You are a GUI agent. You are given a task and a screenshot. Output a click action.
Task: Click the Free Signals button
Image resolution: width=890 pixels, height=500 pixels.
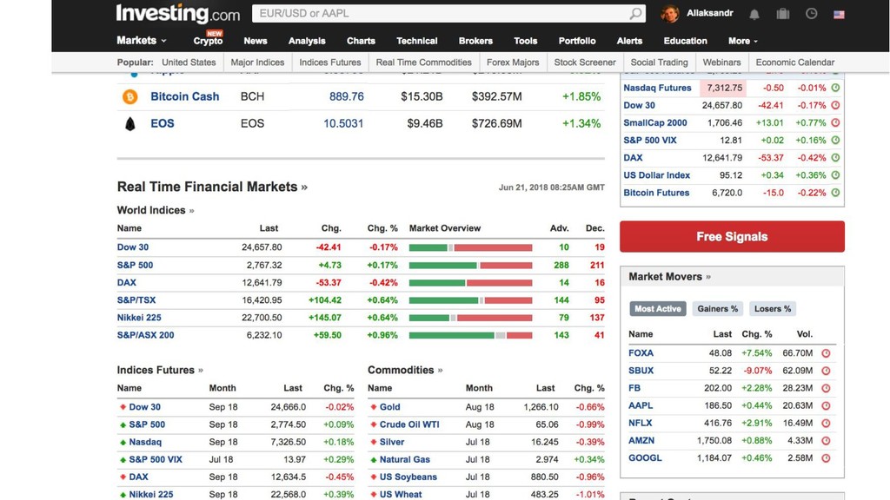pyautogui.click(x=732, y=237)
